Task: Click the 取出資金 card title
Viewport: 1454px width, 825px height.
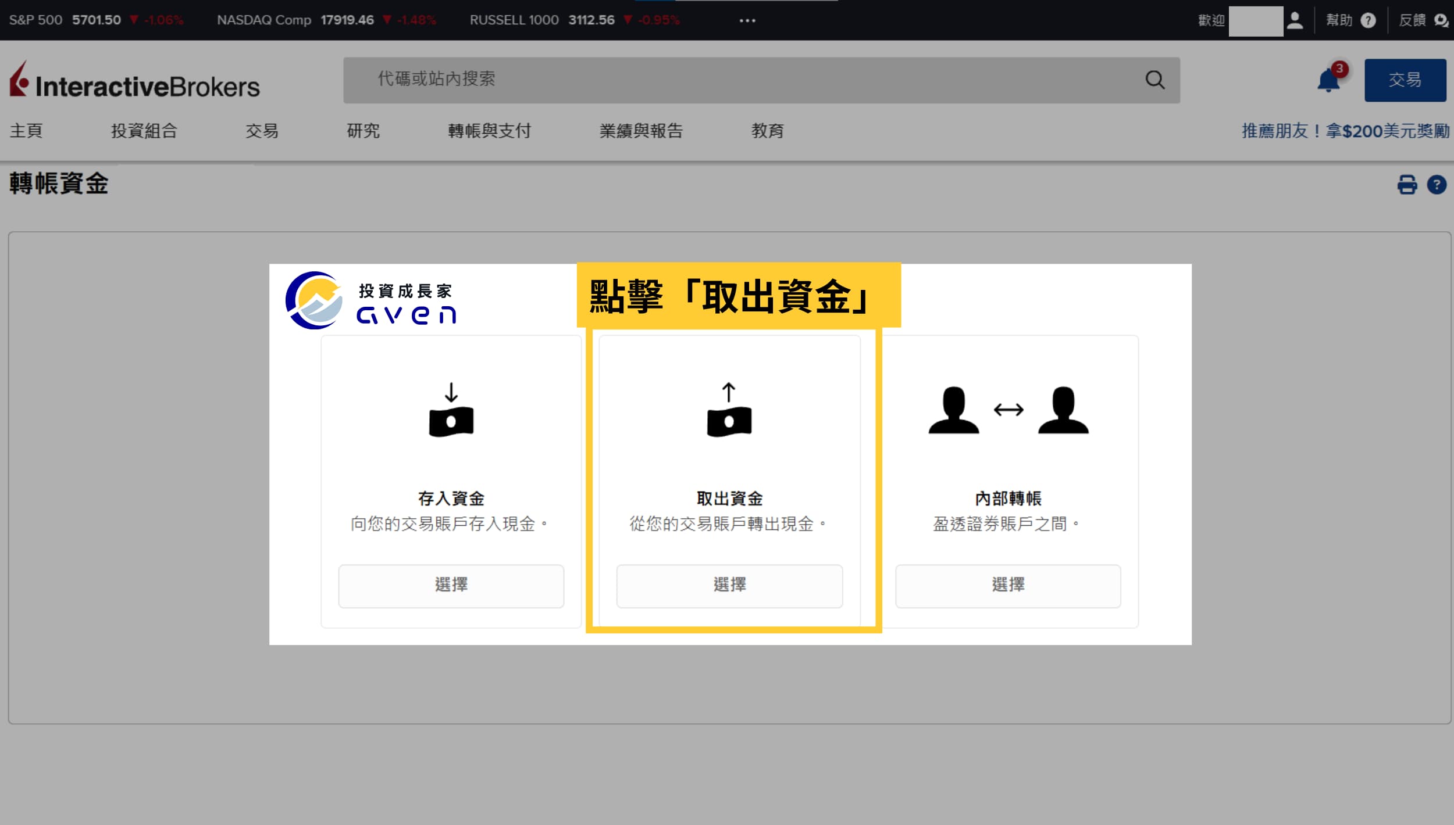Action: (729, 498)
